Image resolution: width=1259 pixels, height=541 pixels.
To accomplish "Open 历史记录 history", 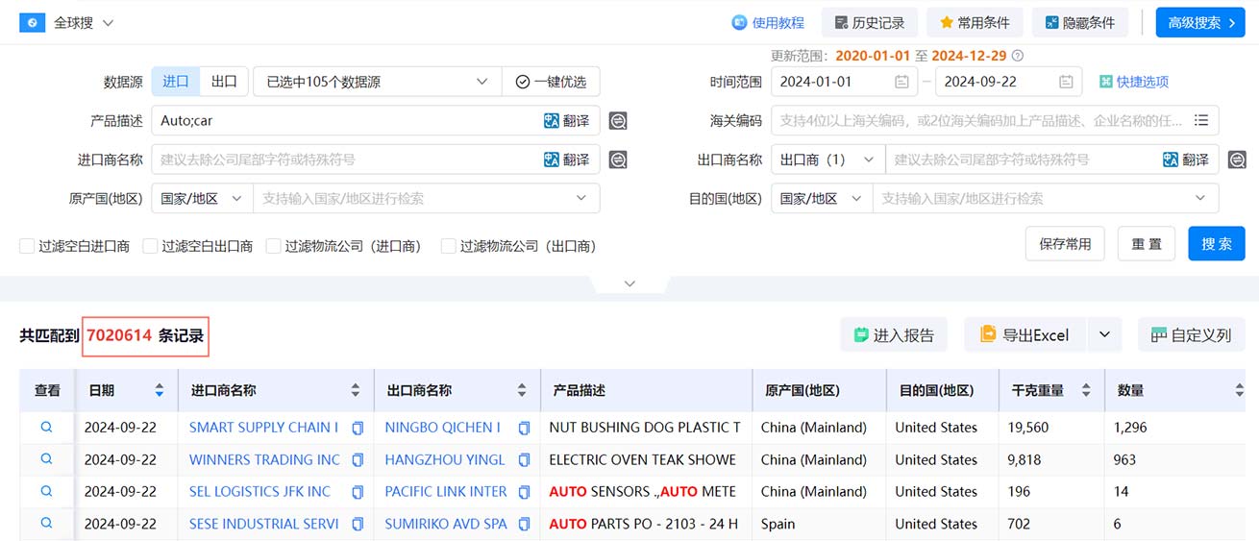I will tap(870, 22).
